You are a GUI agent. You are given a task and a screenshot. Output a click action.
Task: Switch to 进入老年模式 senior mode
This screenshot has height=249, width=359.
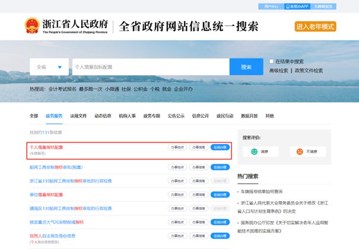[x=315, y=27]
